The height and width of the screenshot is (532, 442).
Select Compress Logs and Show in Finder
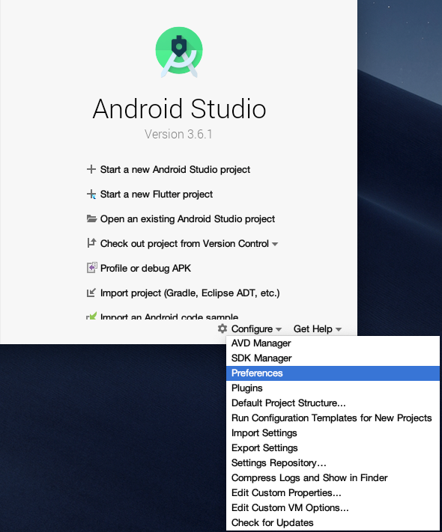[333, 477]
